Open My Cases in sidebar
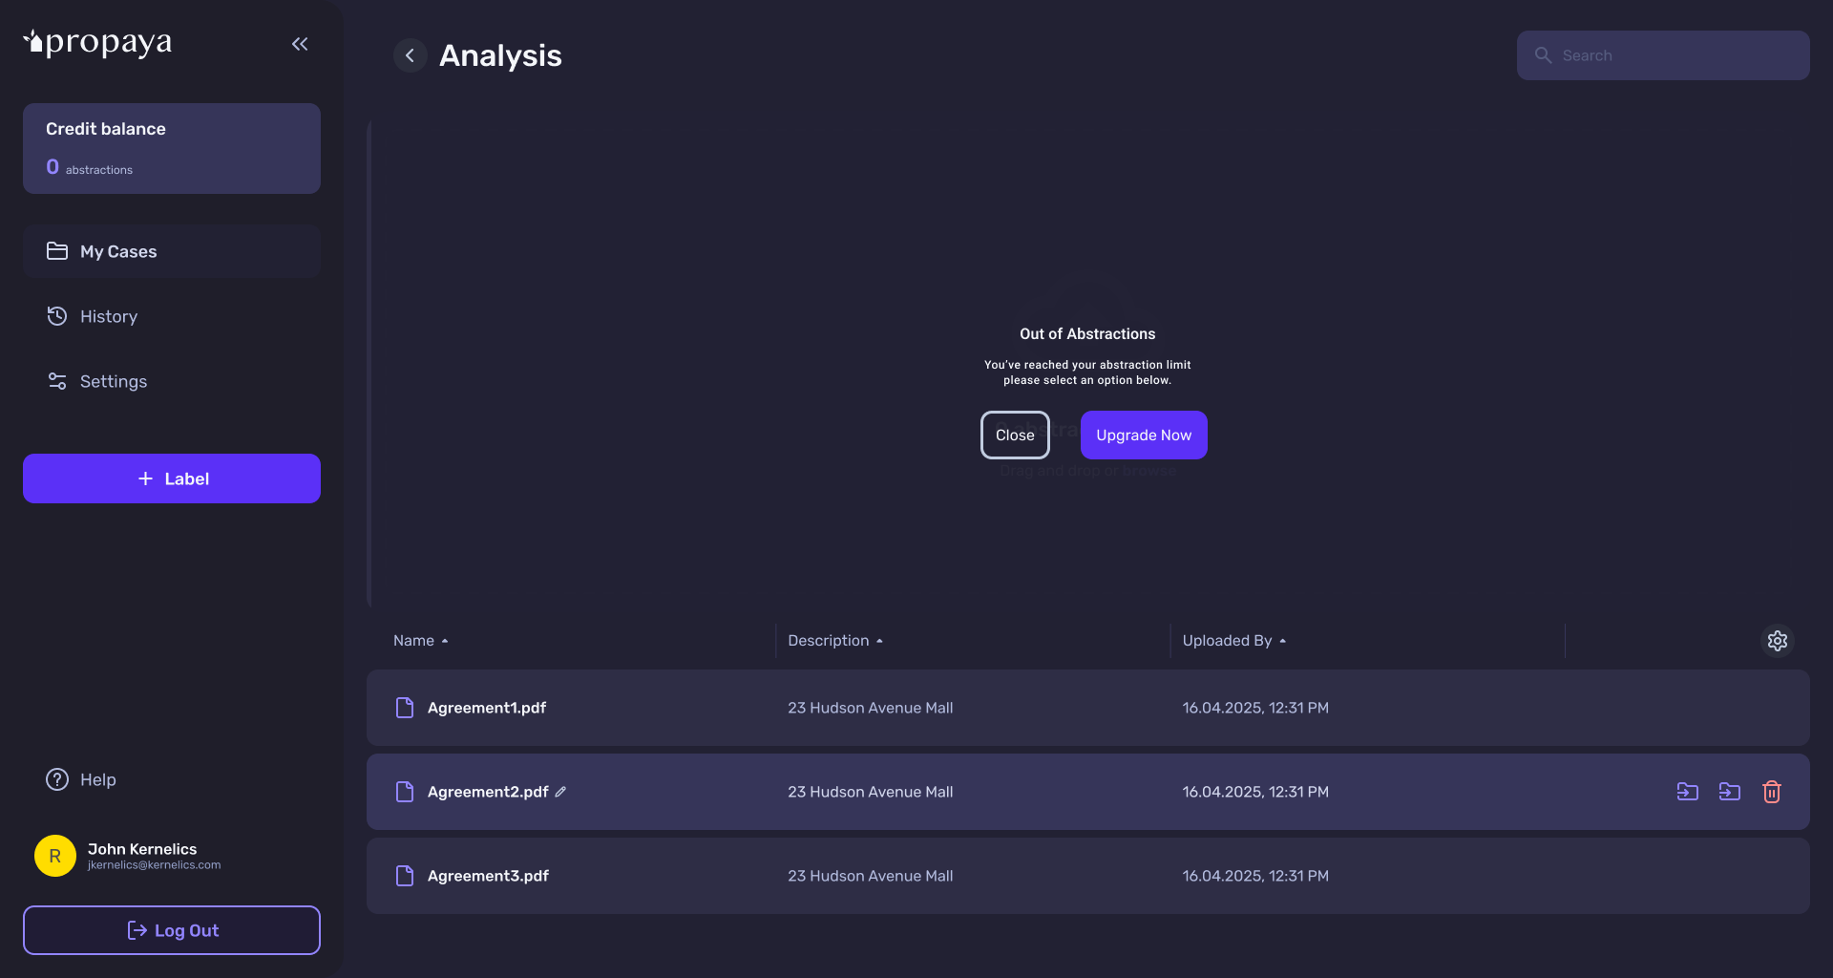This screenshot has height=978, width=1833. [172, 251]
